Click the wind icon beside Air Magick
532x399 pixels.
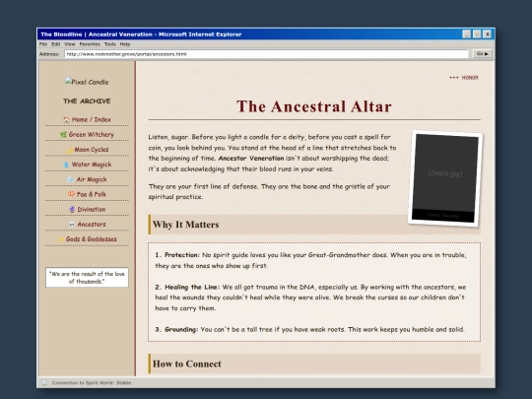(x=71, y=179)
